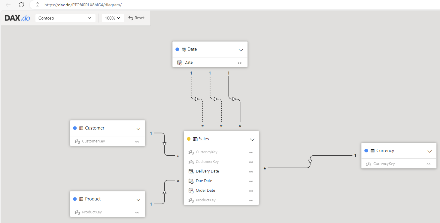Click the blue dot on Product table
The image size is (440, 223).
tap(75, 199)
